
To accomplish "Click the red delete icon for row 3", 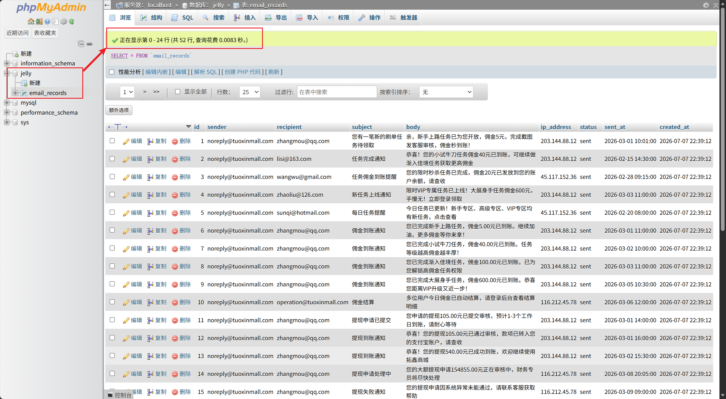I will tap(175, 177).
